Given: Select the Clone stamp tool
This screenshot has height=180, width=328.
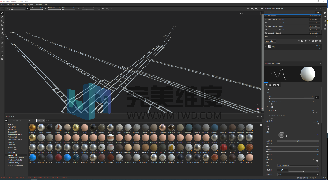Looking at the screenshot, I should 2,33.
